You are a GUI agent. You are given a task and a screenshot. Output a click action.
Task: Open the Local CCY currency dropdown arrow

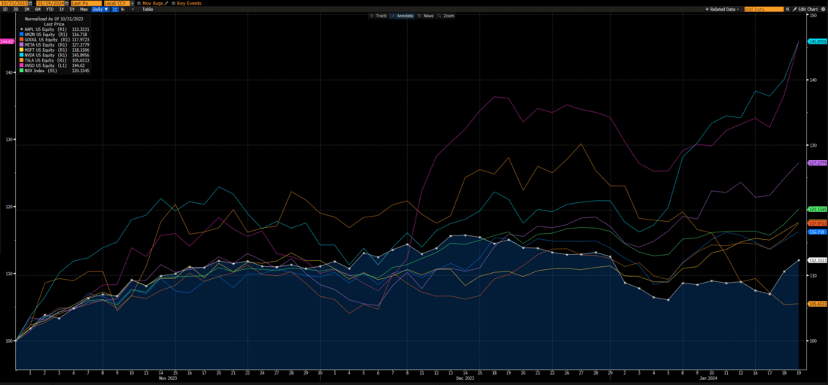[x=132, y=3]
